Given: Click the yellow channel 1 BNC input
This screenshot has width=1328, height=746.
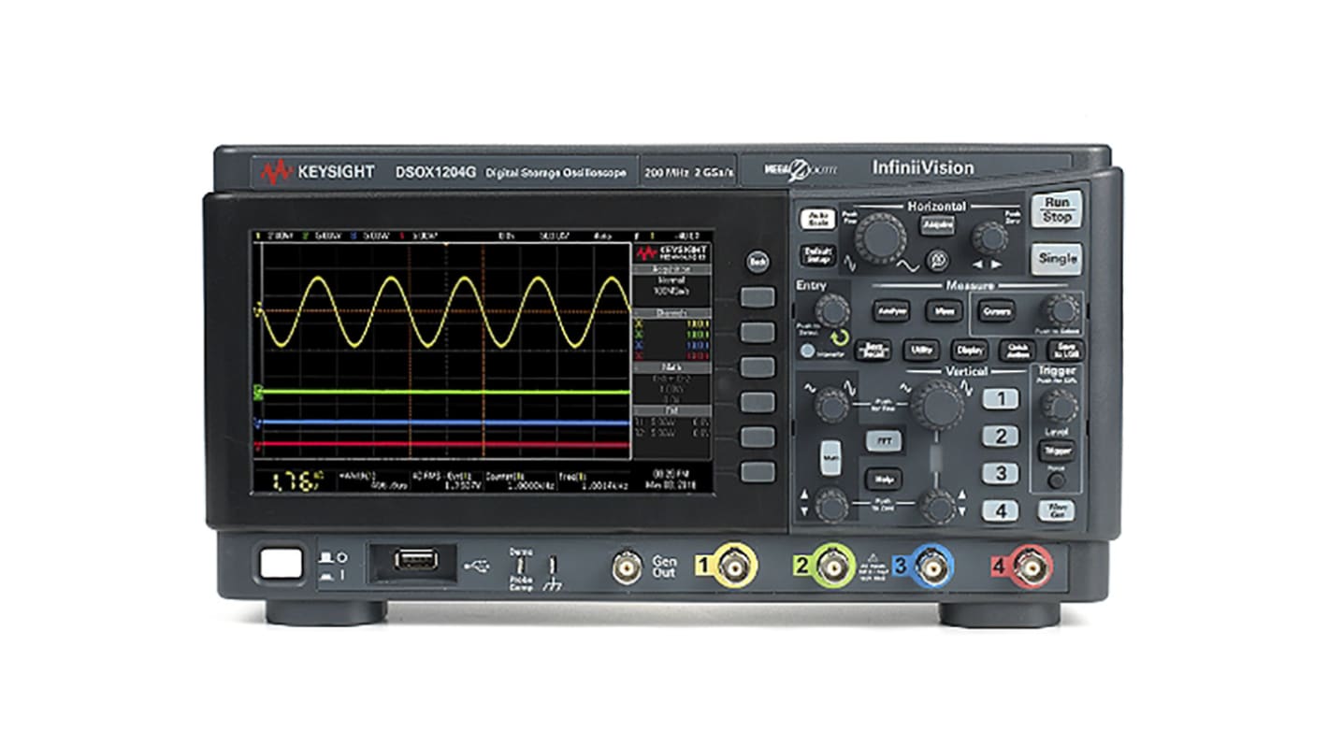Looking at the screenshot, I should 734,565.
